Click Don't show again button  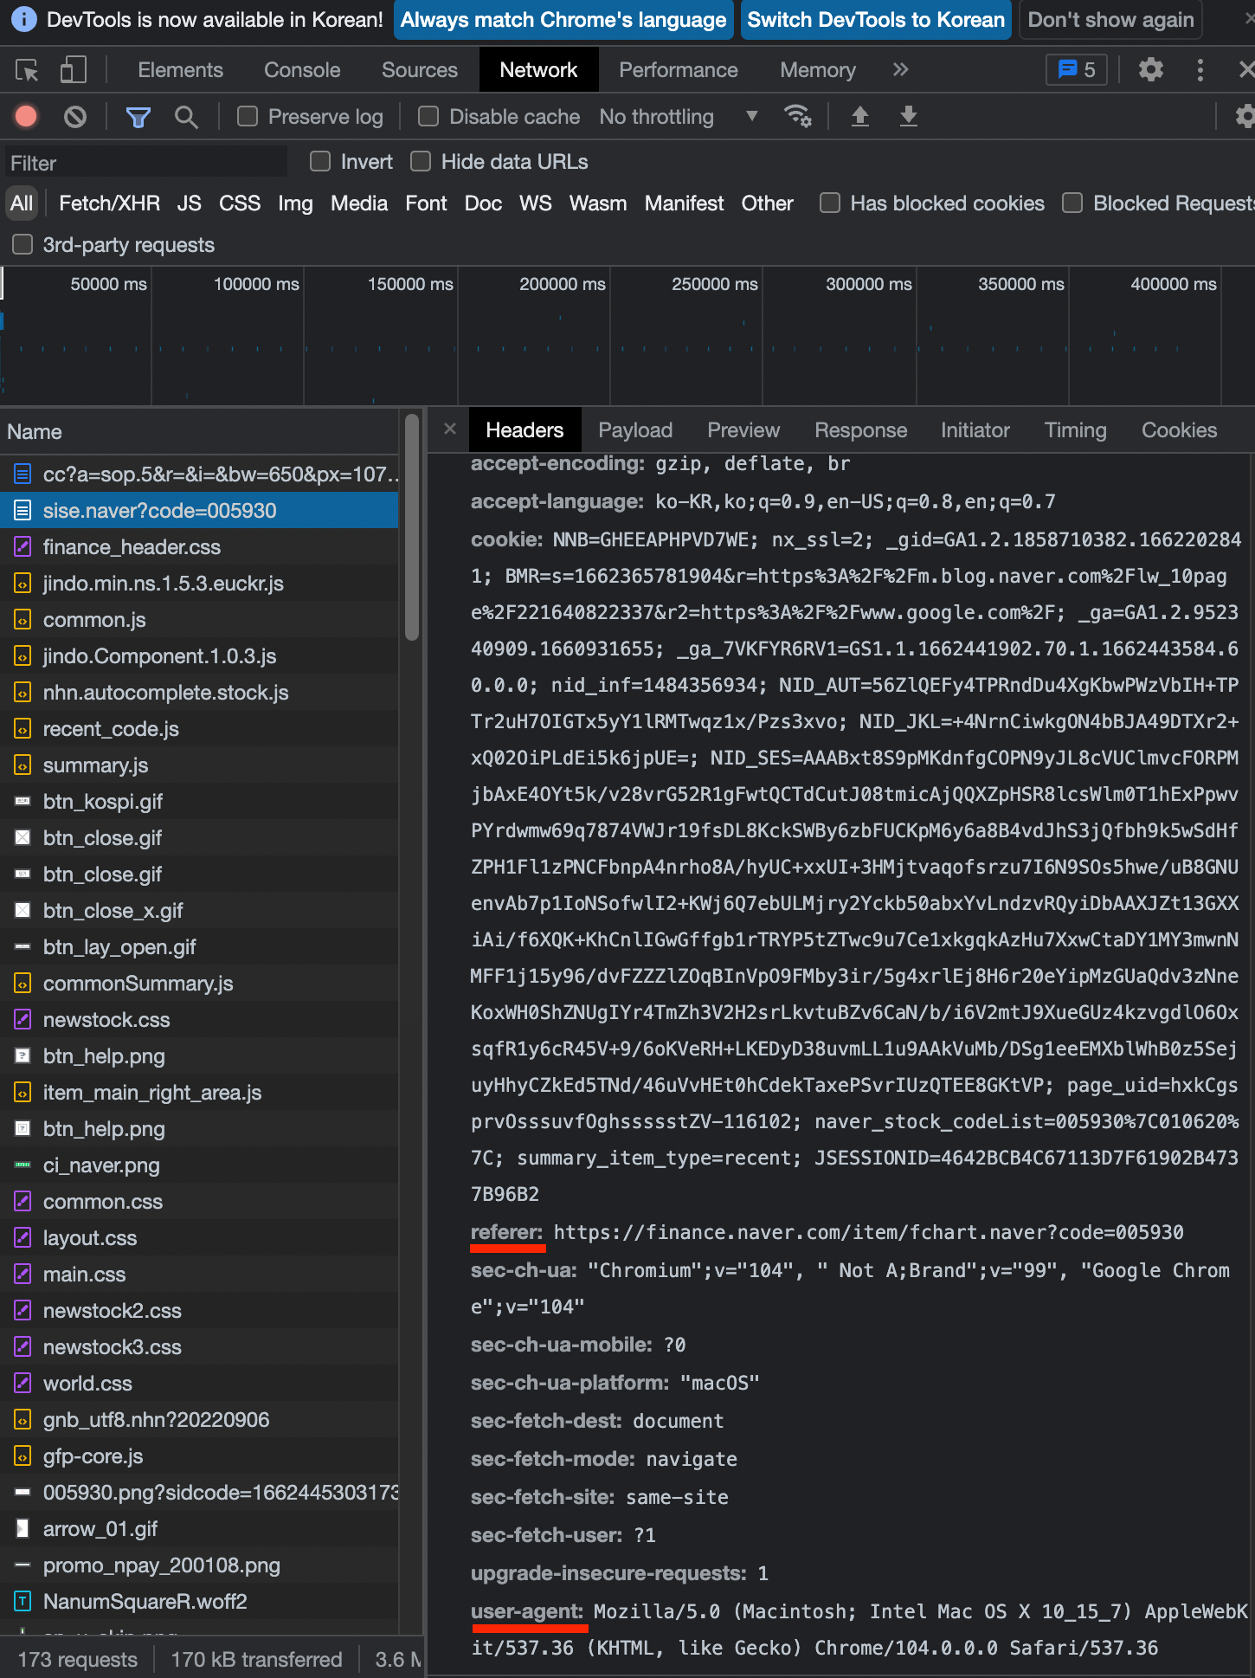tap(1110, 20)
